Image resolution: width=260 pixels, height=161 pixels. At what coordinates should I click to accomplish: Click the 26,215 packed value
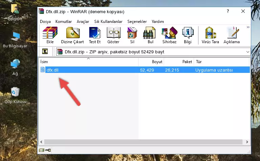[172, 70]
